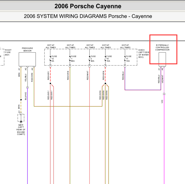Click the BLU/VIO wire label
The image size is (185, 184).
click(x=25, y=96)
